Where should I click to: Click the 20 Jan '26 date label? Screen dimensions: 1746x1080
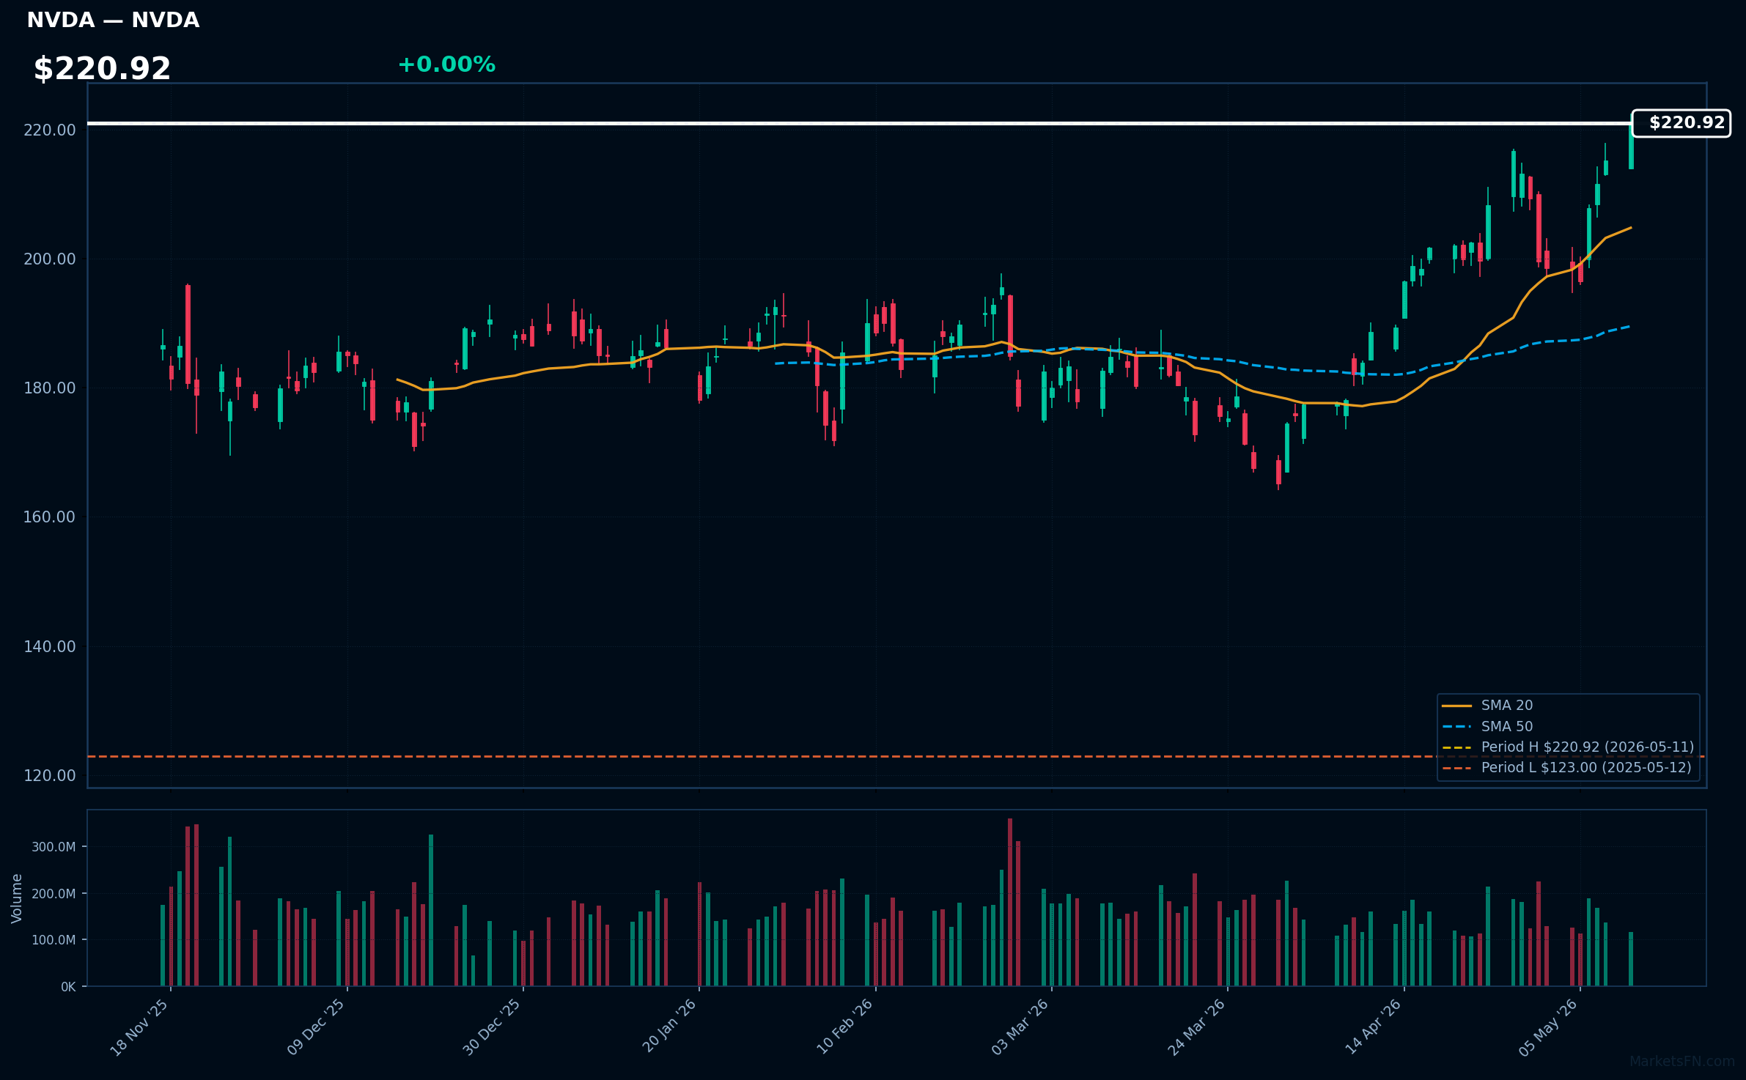668,1027
